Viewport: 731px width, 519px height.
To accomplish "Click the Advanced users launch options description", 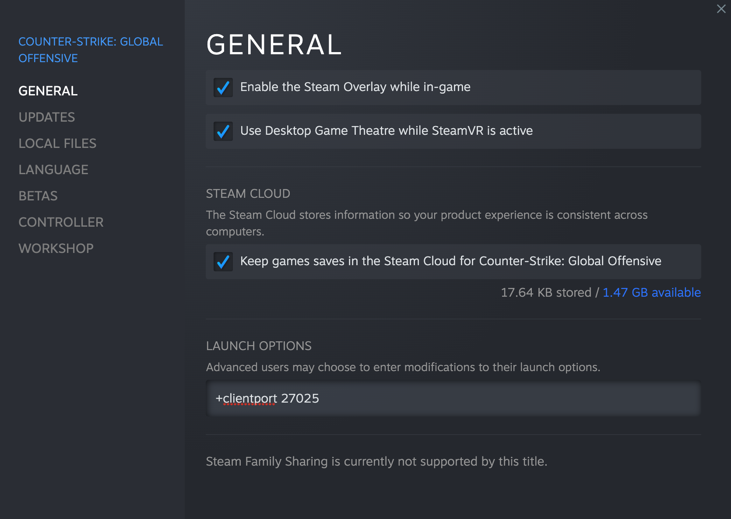I will pyautogui.click(x=403, y=367).
